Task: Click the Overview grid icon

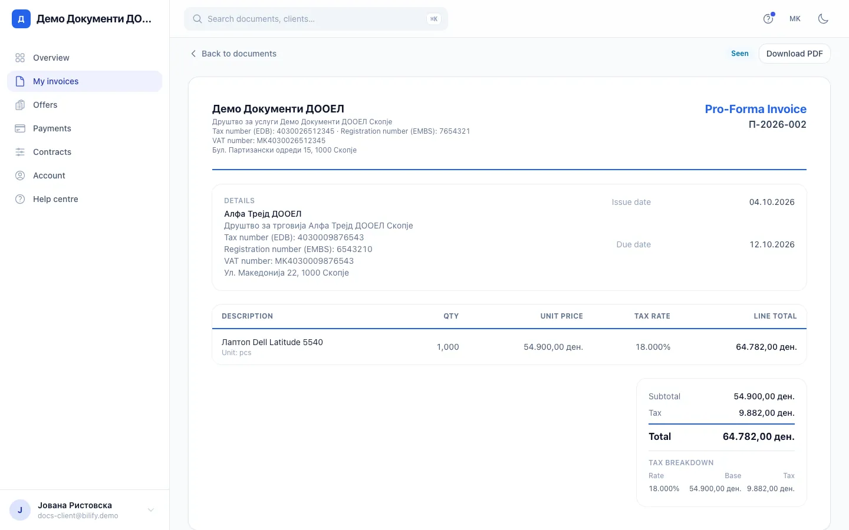Action: pyautogui.click(x=20, y=58)
